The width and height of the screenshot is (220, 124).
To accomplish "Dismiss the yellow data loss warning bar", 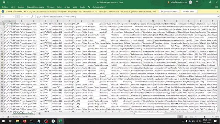I will click(x=218, y=11).
